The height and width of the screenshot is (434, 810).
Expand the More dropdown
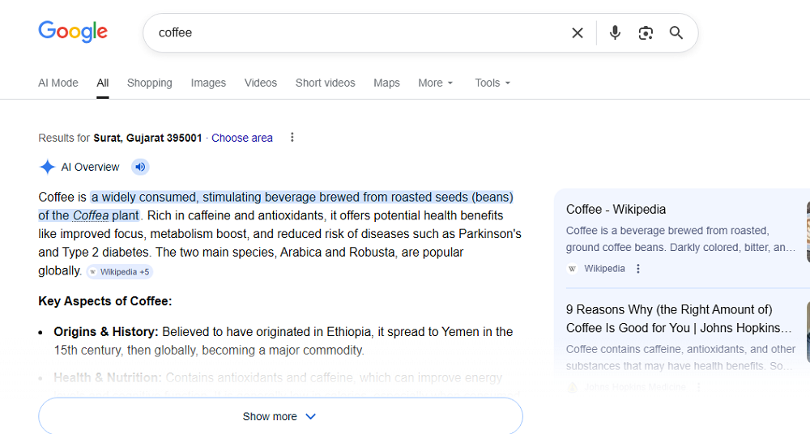click(436, 83)
